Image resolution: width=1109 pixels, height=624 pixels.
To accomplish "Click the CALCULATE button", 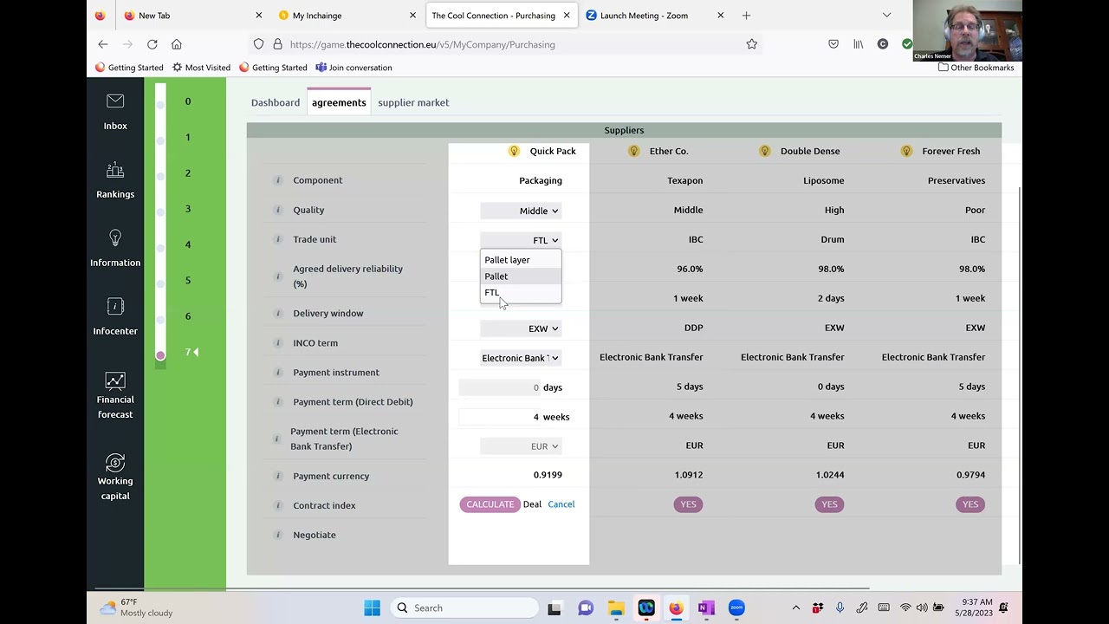I will point(490,504).
